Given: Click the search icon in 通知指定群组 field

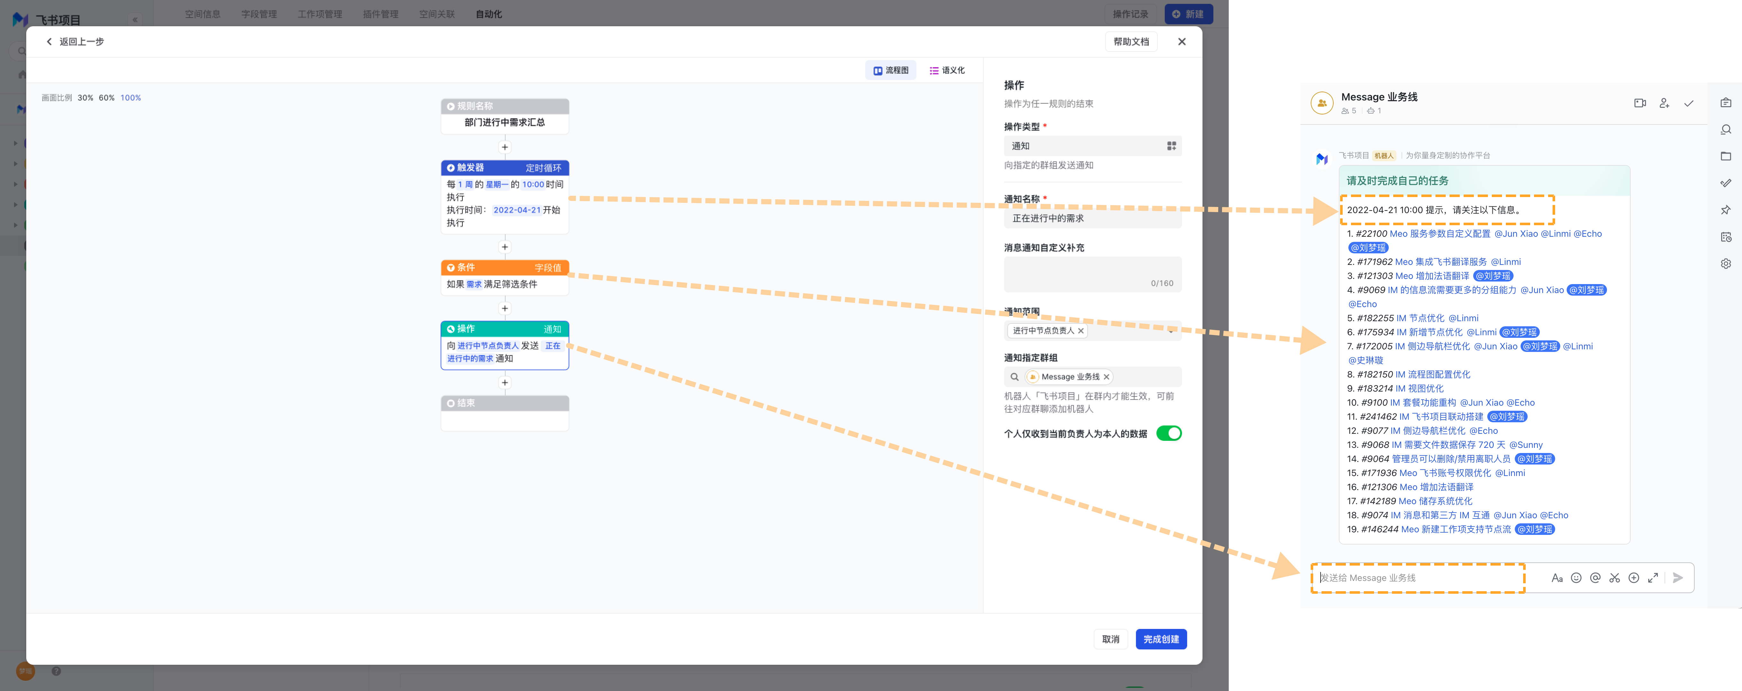Looking at the screenshot, I should [x=1014, y=377].
